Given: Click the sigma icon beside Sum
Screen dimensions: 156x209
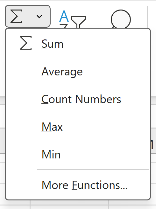Looking at the screenshot, I should click(26, 43).
